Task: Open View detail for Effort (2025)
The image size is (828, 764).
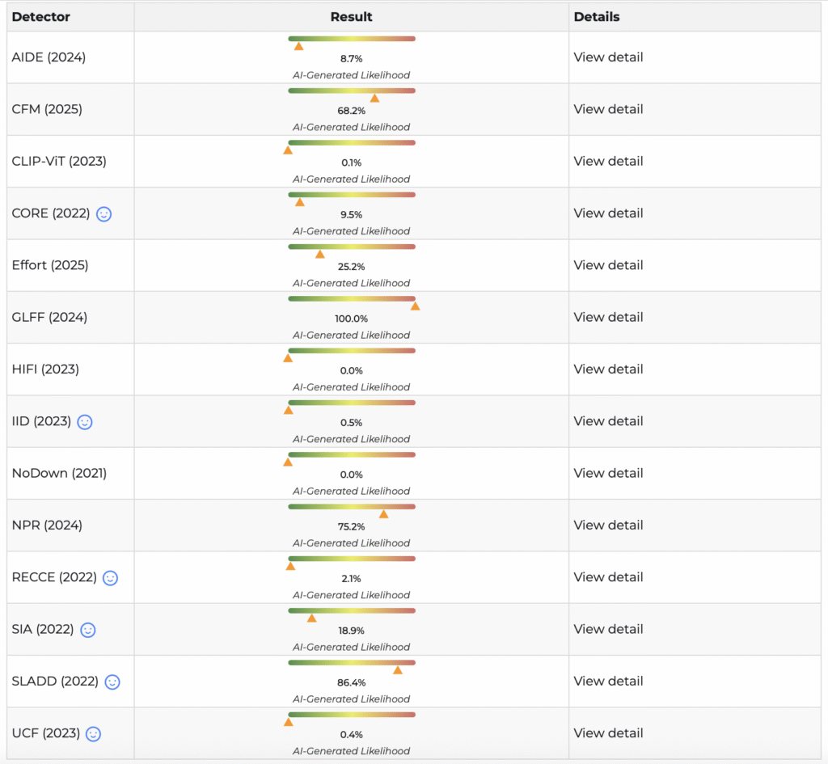Action: click(608, 265)
